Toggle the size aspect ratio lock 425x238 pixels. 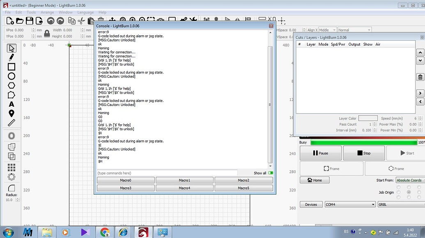[47, 33]
